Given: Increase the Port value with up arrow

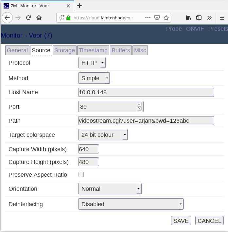Looking at the screenshot, I should (139, 104).
